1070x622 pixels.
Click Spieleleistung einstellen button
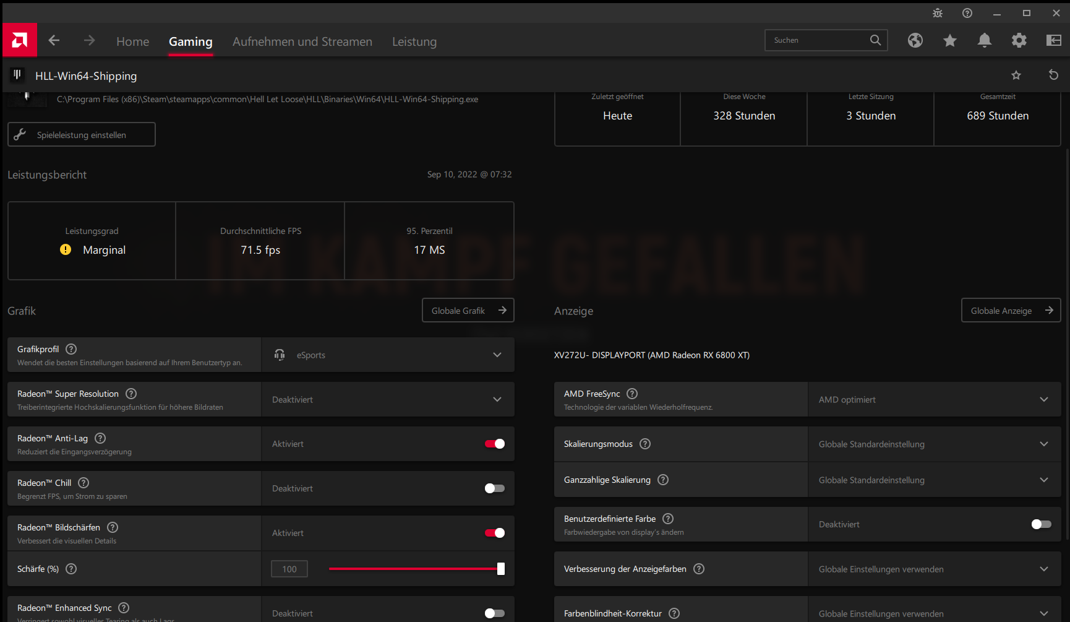tap(82, 134)
